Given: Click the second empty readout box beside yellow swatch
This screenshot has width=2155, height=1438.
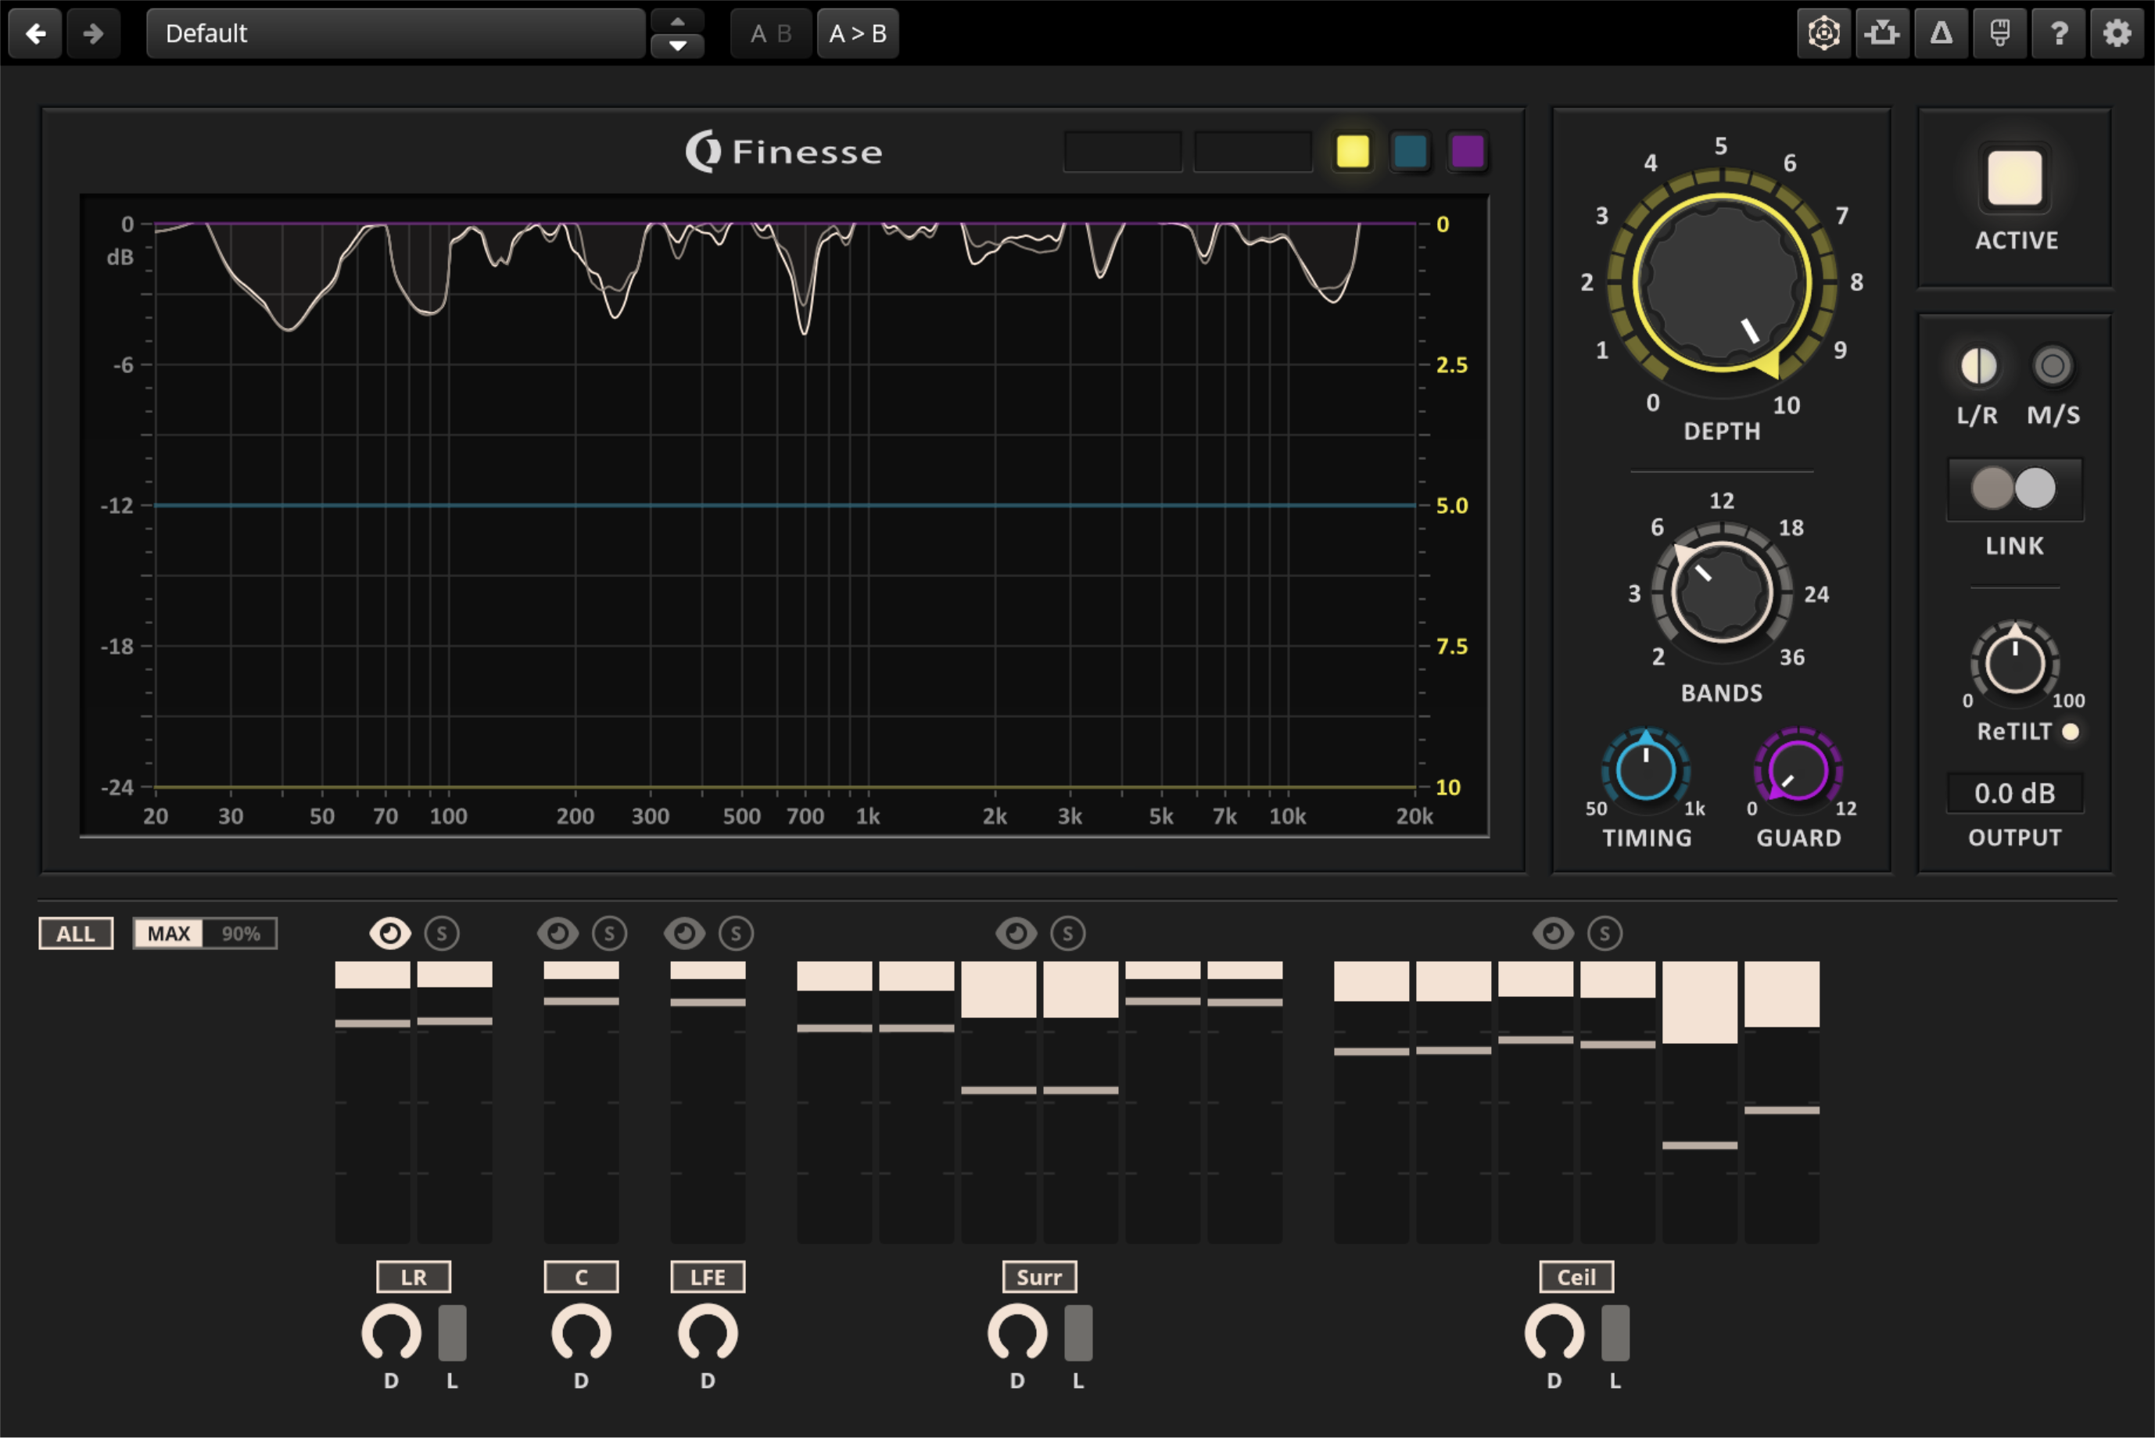Looking at the screenshot, I should (1253, 152).
